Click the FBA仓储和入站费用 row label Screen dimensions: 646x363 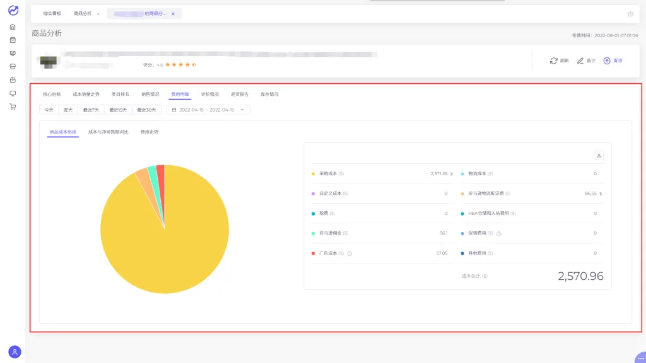pyautogui.click(x=492, y=214)
